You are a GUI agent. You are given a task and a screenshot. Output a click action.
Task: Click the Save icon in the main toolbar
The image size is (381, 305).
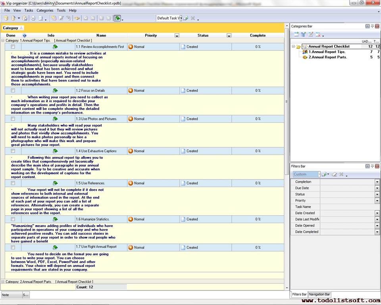click(25, 18)
